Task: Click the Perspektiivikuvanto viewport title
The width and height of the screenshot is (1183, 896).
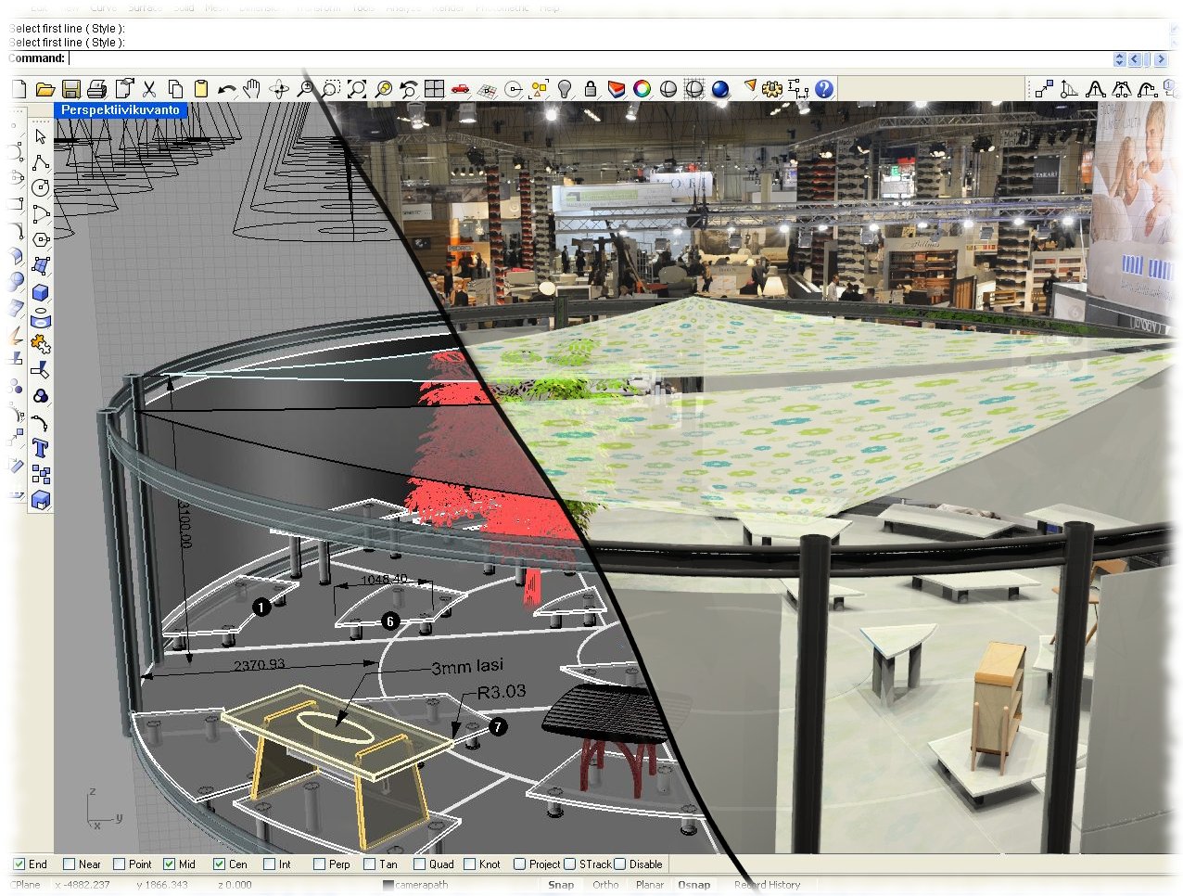Action: 121,109
